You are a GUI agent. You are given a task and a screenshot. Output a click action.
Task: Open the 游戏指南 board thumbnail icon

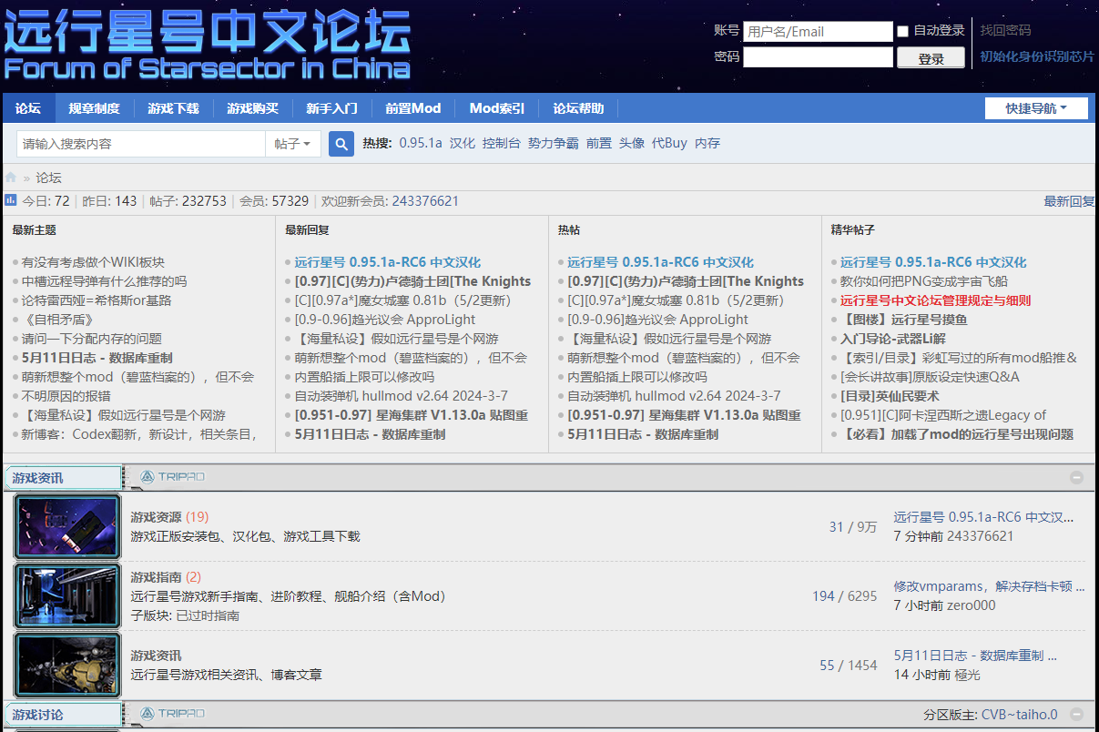pos(67,595)
